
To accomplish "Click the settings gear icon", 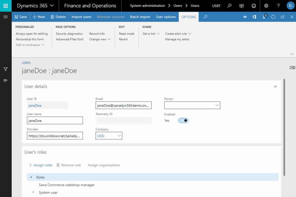I will [x=266, y=6].
